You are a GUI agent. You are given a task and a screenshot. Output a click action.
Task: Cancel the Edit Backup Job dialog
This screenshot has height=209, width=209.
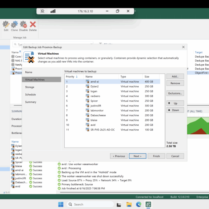click(x=175, y=156)
